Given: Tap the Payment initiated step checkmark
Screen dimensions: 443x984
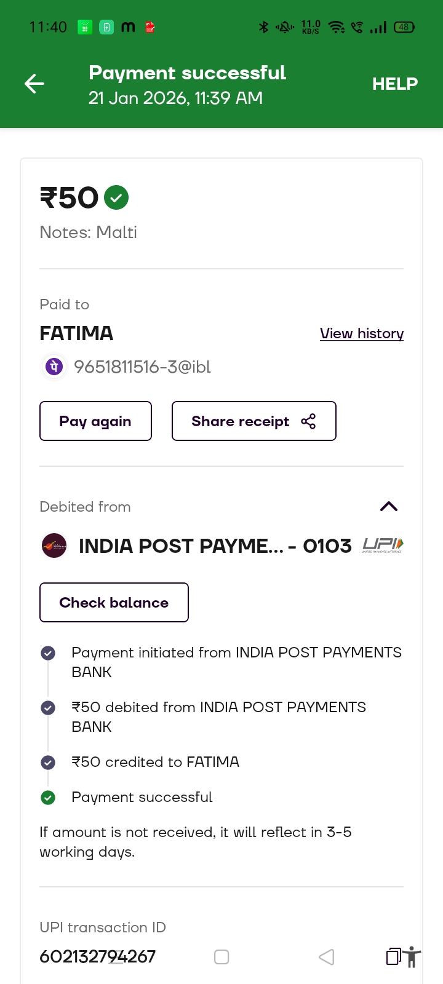Looking at the screenshot, I should [48, 653].
